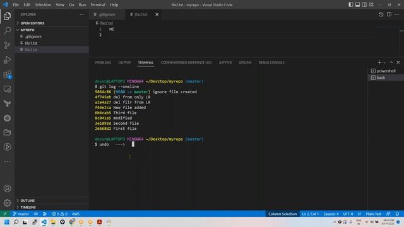Expand the Outline section
The width and height of the screenshot is (404, 227).
click(52, 201)
